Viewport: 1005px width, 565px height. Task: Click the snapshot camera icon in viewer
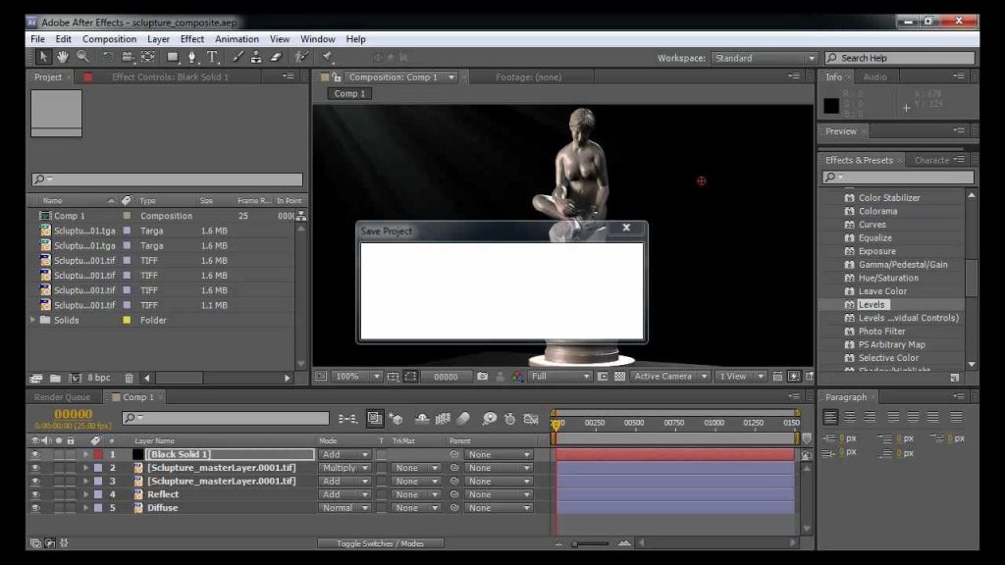click(x=483, y=377)
